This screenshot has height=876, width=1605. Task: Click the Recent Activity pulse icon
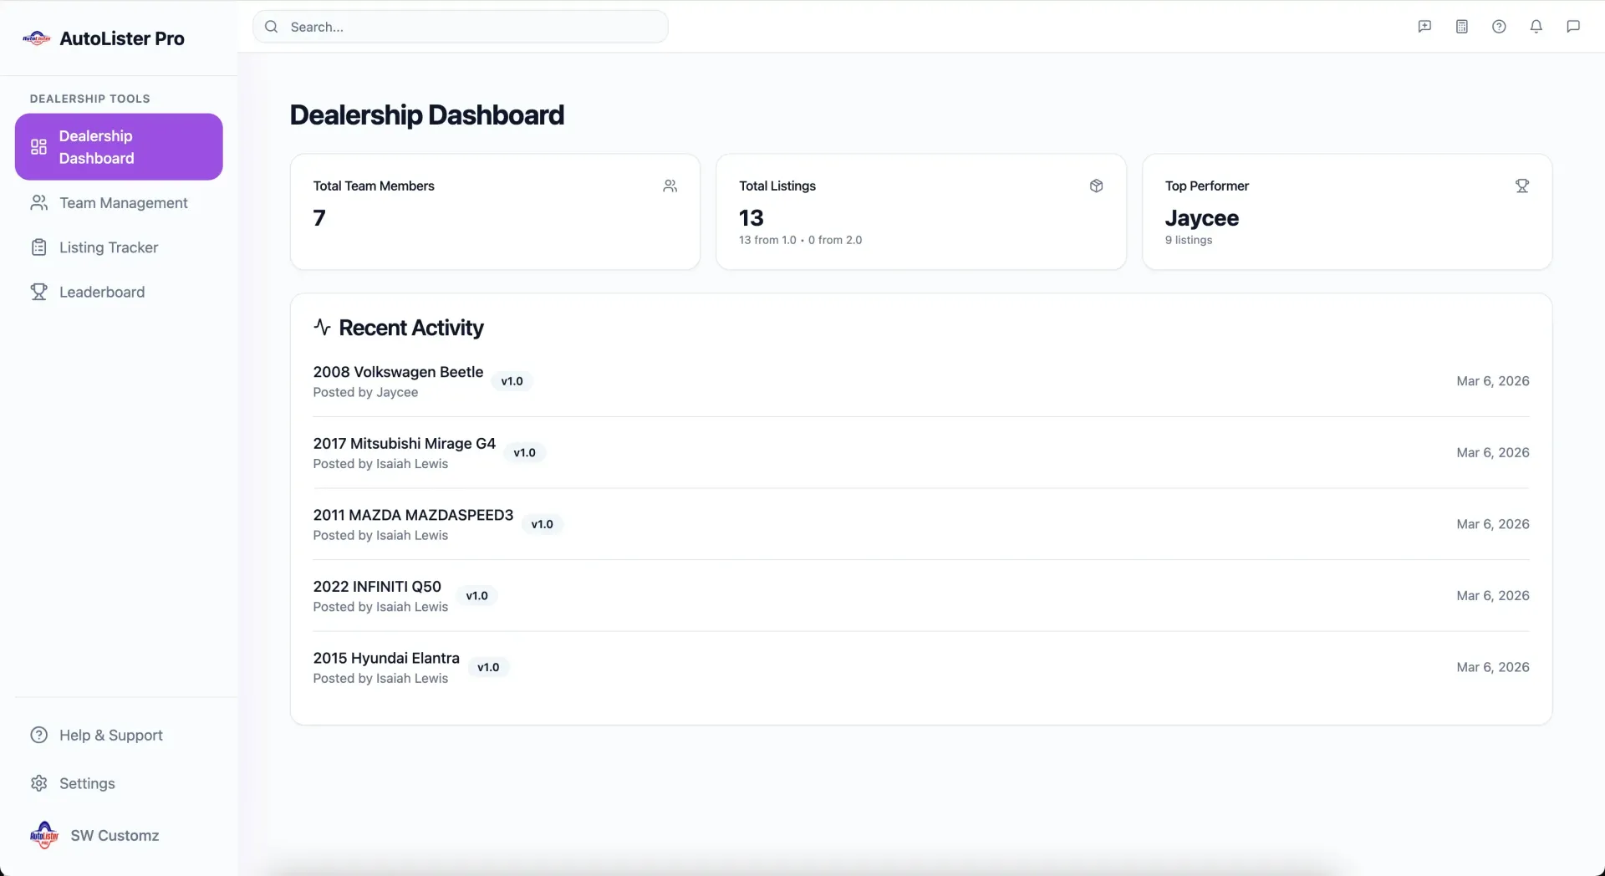(322, 327)
